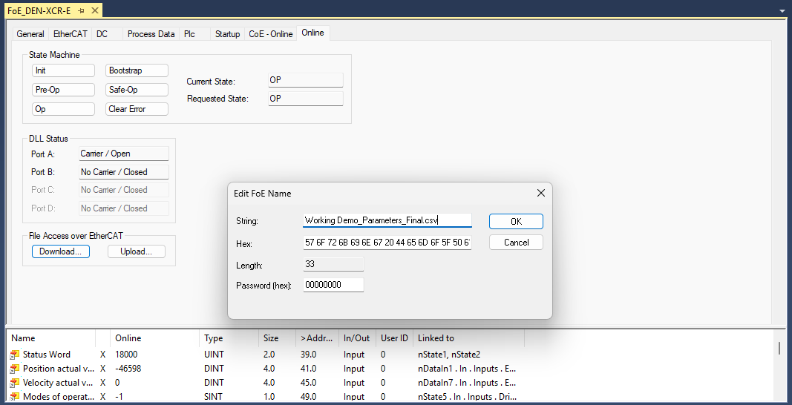
Task: Click Cancel in Edit FoE Name
Action: [x=516, y=243]
